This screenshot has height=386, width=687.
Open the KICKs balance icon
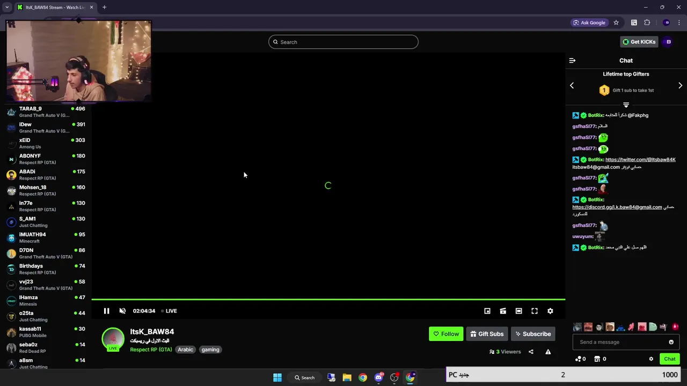coord(580,359)
